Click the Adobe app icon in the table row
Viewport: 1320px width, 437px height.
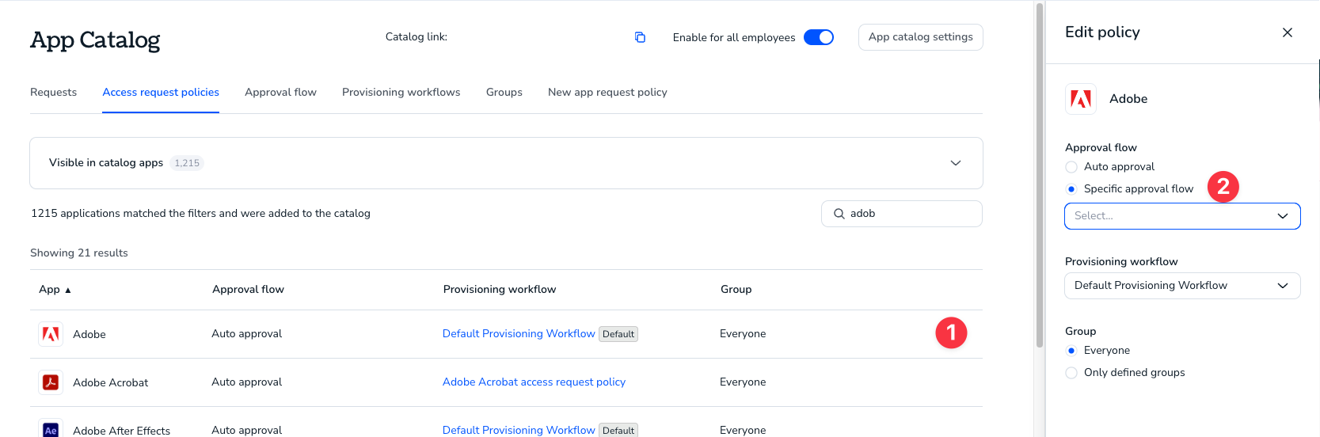tap(51, 334)
